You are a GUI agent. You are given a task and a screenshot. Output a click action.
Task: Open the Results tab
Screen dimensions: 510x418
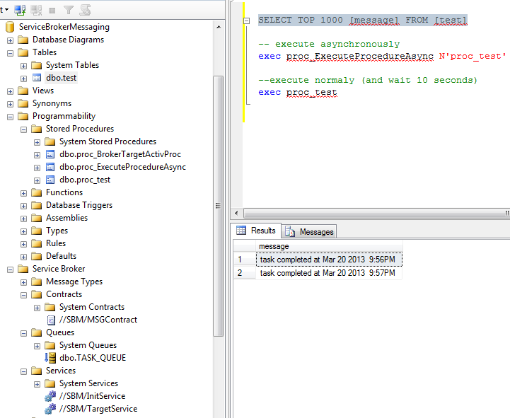click(x=257, y=231)
